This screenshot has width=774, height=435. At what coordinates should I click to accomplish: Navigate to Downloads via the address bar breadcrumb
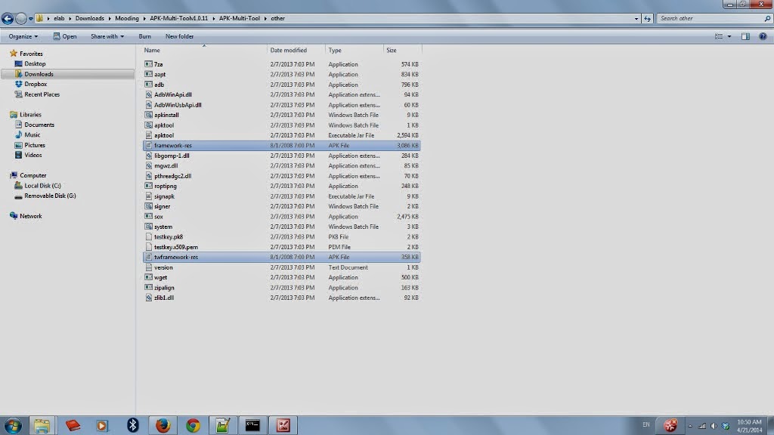click(91, 18)
